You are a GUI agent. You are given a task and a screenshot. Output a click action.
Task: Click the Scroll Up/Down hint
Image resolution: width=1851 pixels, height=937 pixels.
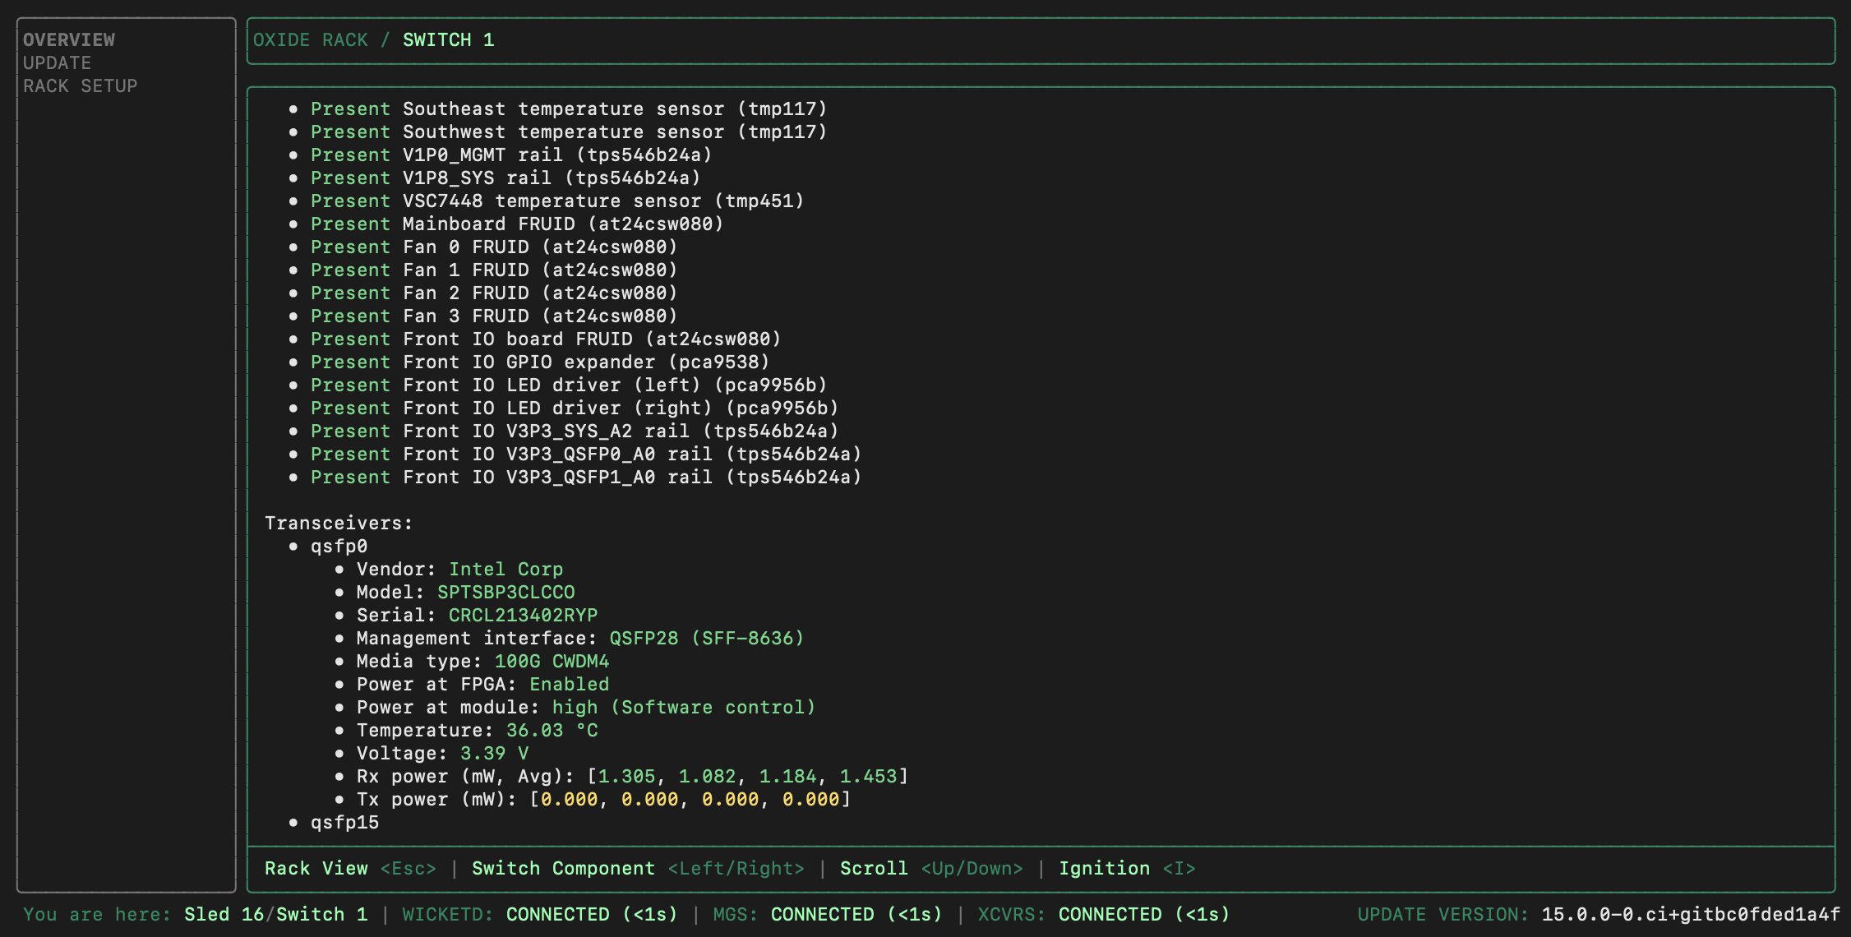(931, 868)
